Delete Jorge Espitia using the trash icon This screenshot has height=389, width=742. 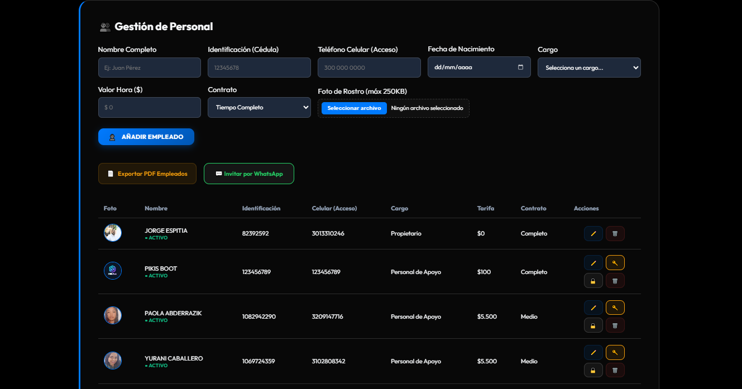point(615,234)
